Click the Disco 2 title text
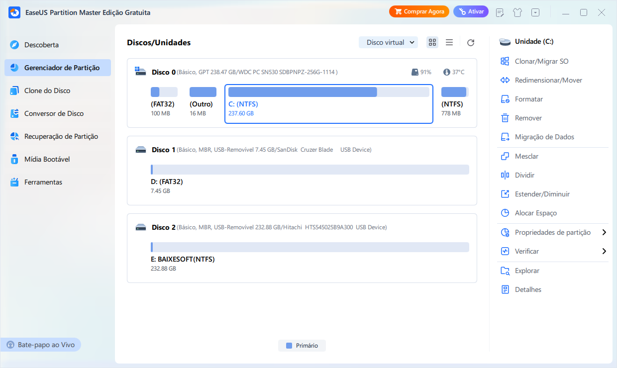The width and height of the screenshot is (617, 368). pos(164,227)
